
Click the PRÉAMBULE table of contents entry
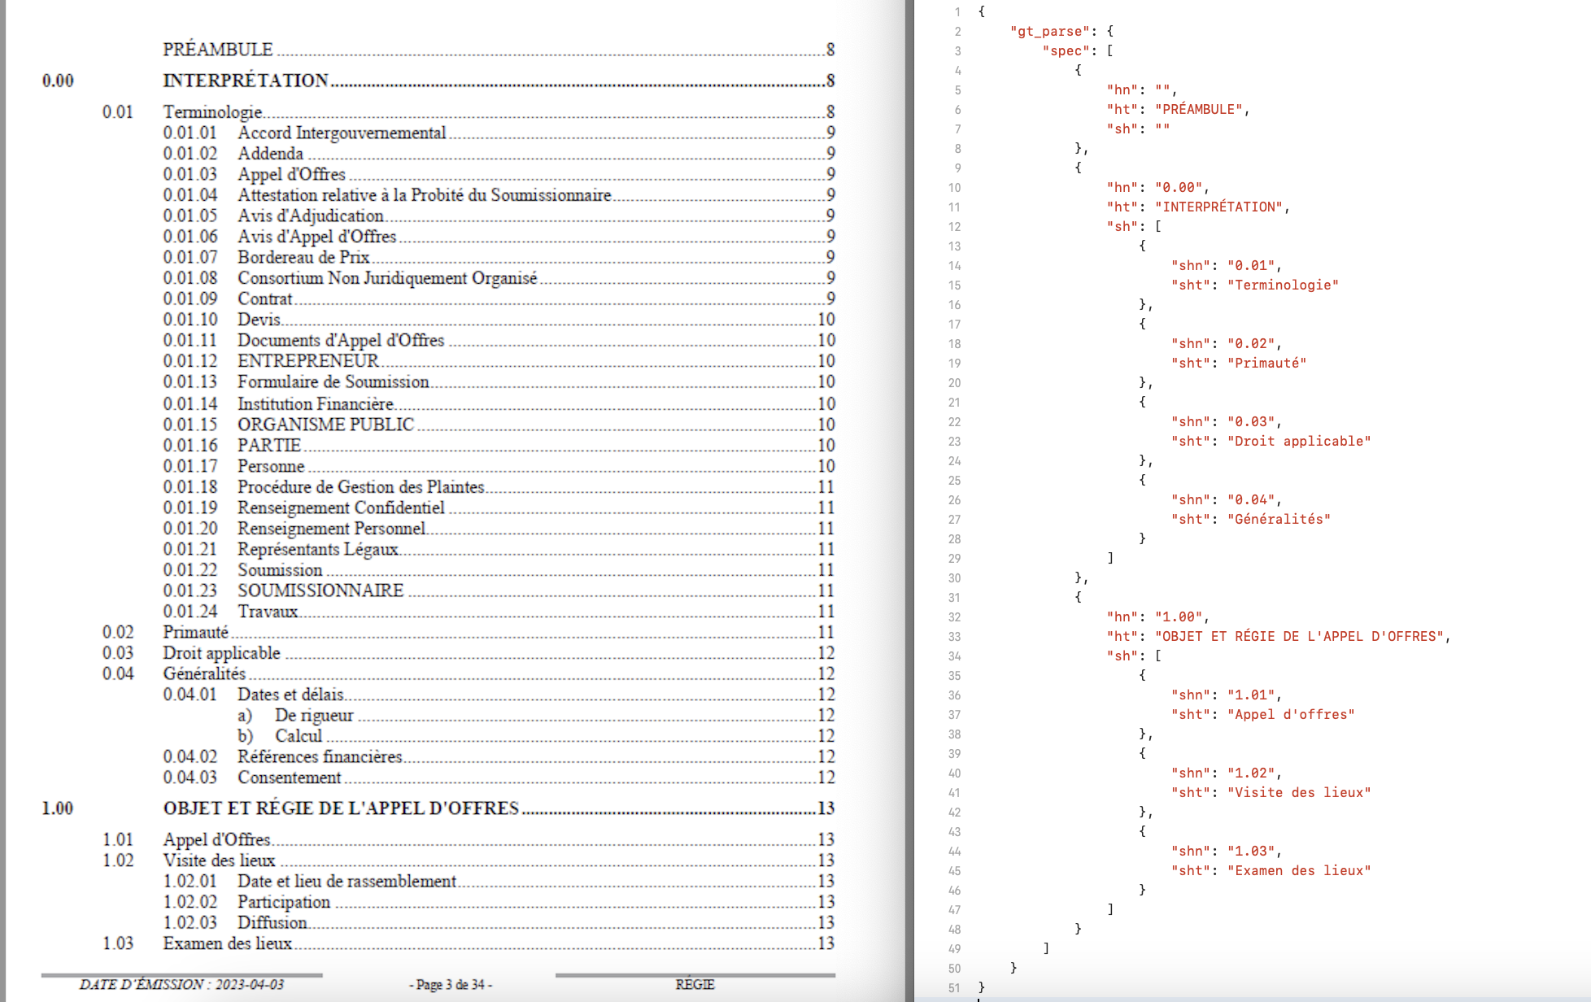click(x=218, y=50)
